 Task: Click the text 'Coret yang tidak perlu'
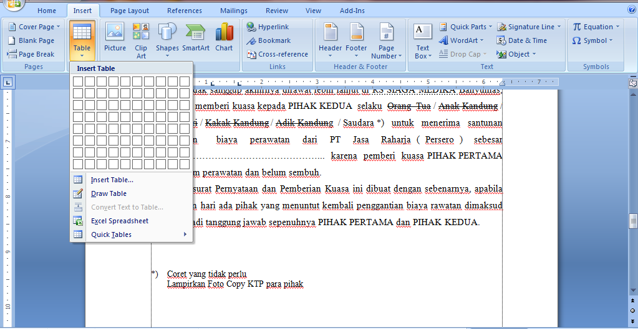206,274
